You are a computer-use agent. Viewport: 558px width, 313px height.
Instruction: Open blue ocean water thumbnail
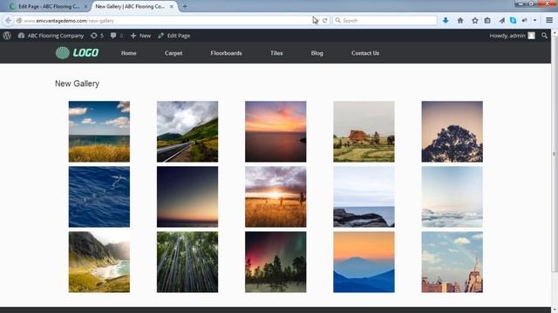coord(99,197)
